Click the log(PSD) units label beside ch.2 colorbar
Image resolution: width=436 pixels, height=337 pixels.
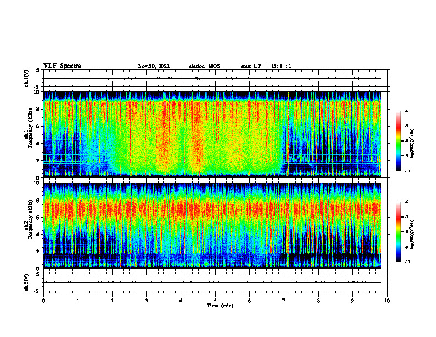click(412, 235)
